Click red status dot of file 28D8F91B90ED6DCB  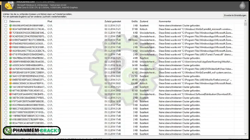10,62
